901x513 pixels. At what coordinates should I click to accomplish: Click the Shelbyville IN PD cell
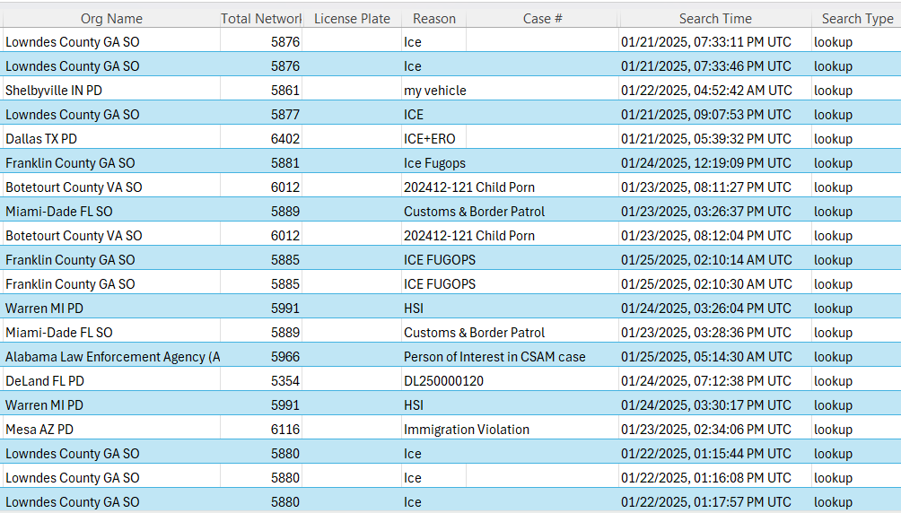111,91
